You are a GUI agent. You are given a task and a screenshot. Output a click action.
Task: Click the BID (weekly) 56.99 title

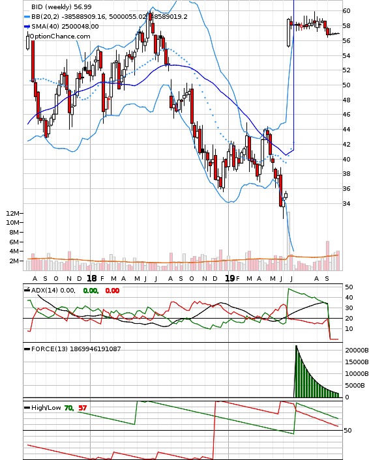point(61,7)
